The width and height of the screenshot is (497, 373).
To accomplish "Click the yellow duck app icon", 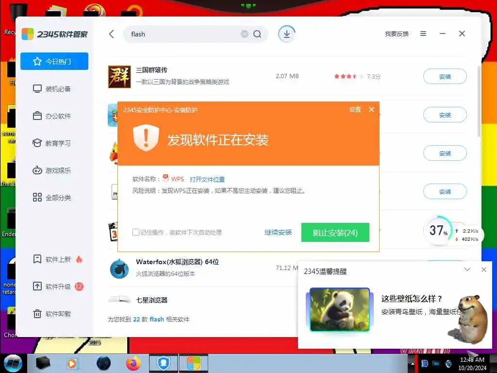I will [x=114, y=153].
